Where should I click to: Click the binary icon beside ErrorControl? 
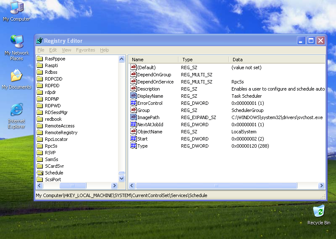(x=133, y=103)
